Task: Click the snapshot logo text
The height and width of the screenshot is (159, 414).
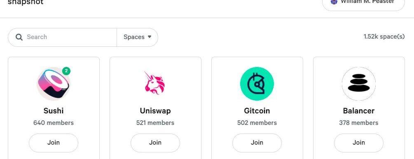Action: point(26,2)
